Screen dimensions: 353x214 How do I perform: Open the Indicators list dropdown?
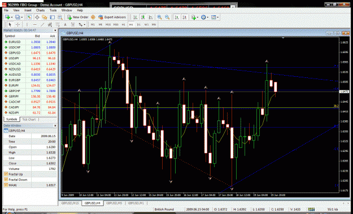pos(194,17)
